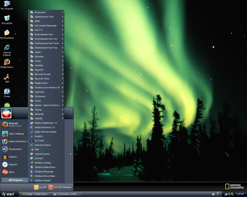Switch to Google - Mozilla Firefox taskbar window
This screenshot has height=197, width=247.
[x=36, y=194]
